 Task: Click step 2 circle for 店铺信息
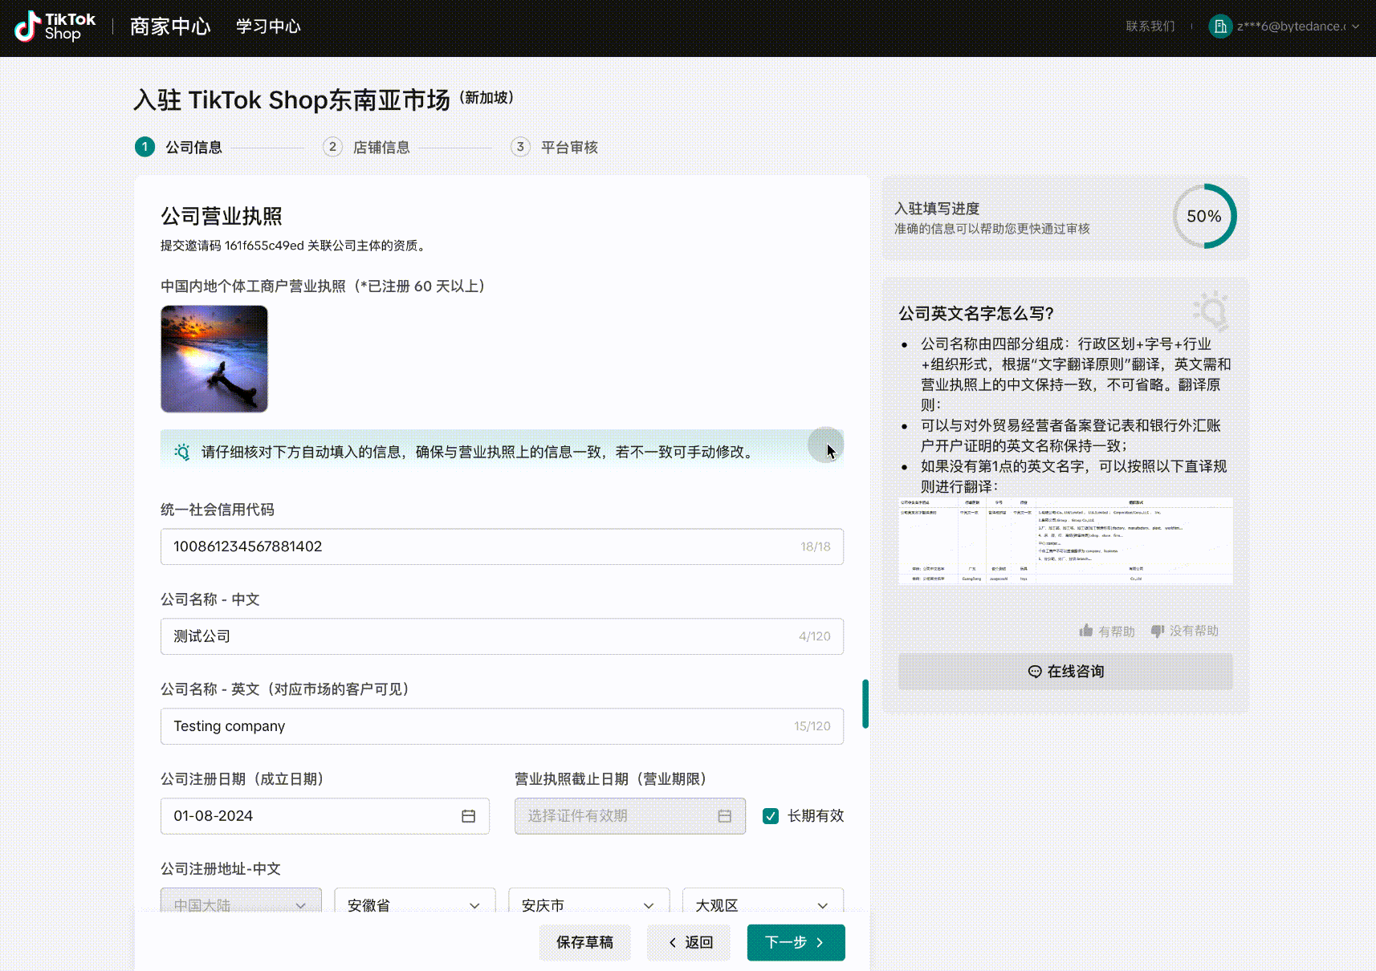pos(332,147)
